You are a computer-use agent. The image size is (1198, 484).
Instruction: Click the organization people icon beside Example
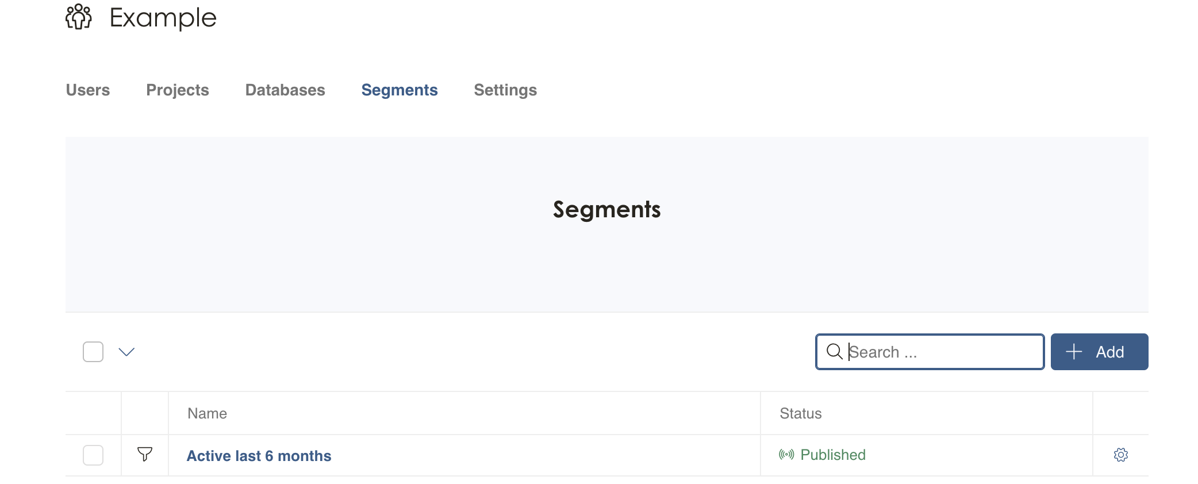(79, 17)
